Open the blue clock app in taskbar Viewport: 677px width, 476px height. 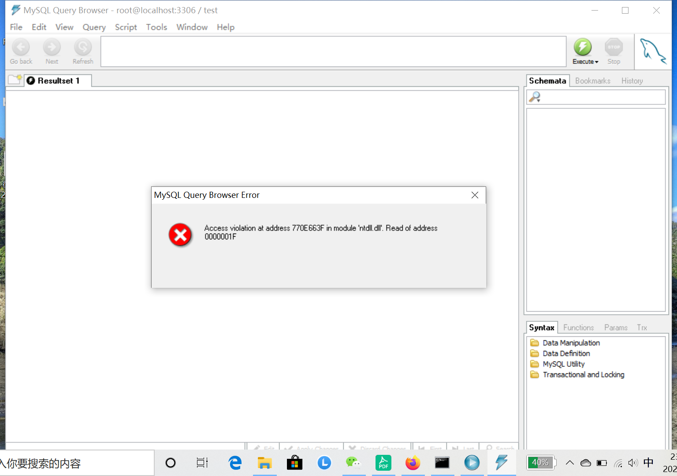[324, 463]
